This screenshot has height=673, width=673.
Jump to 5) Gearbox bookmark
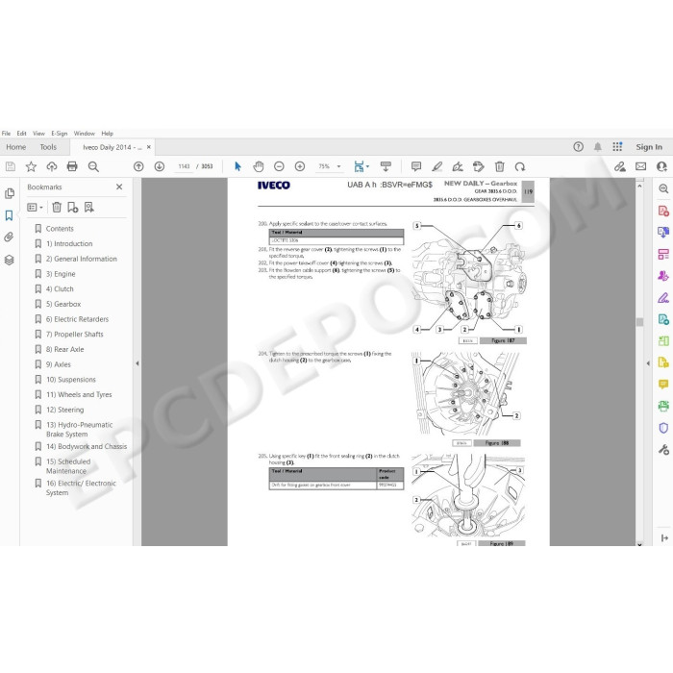(x=63, y=304)
